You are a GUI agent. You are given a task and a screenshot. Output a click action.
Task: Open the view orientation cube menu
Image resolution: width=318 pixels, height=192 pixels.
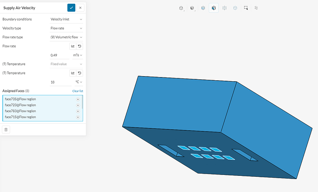pyautogui.click(x=181, y=8)
